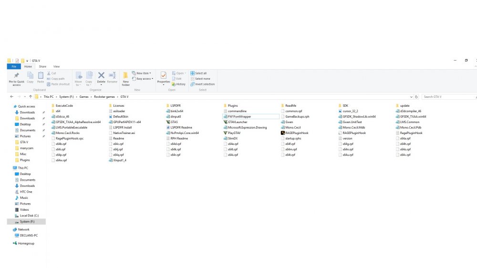Select the LSPDFR folder icon
The width and height of the screenshot is (477, 268).
(168, 105)
